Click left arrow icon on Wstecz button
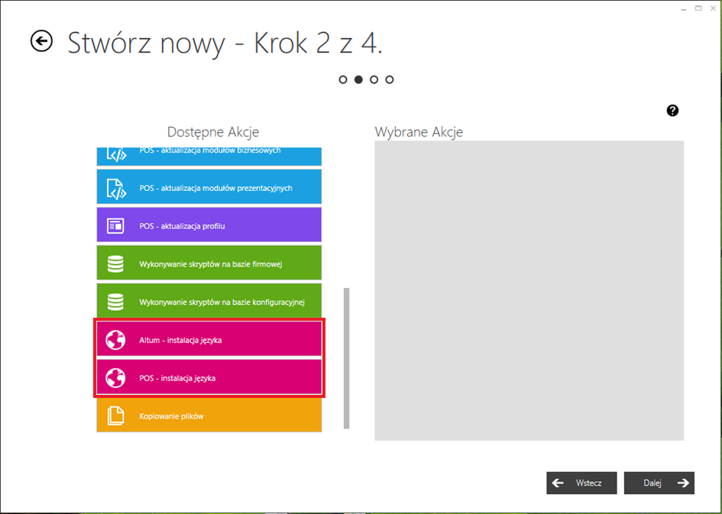Screen dimensions: 722x514 pyautogui.click(x=558, y=483)
